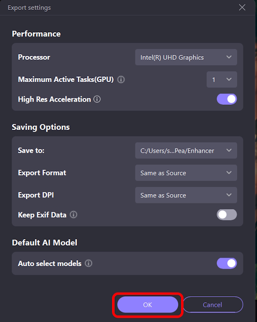Click the info icon beside Maximum Active Tasks(GPU)

click(x=121, y=79)
